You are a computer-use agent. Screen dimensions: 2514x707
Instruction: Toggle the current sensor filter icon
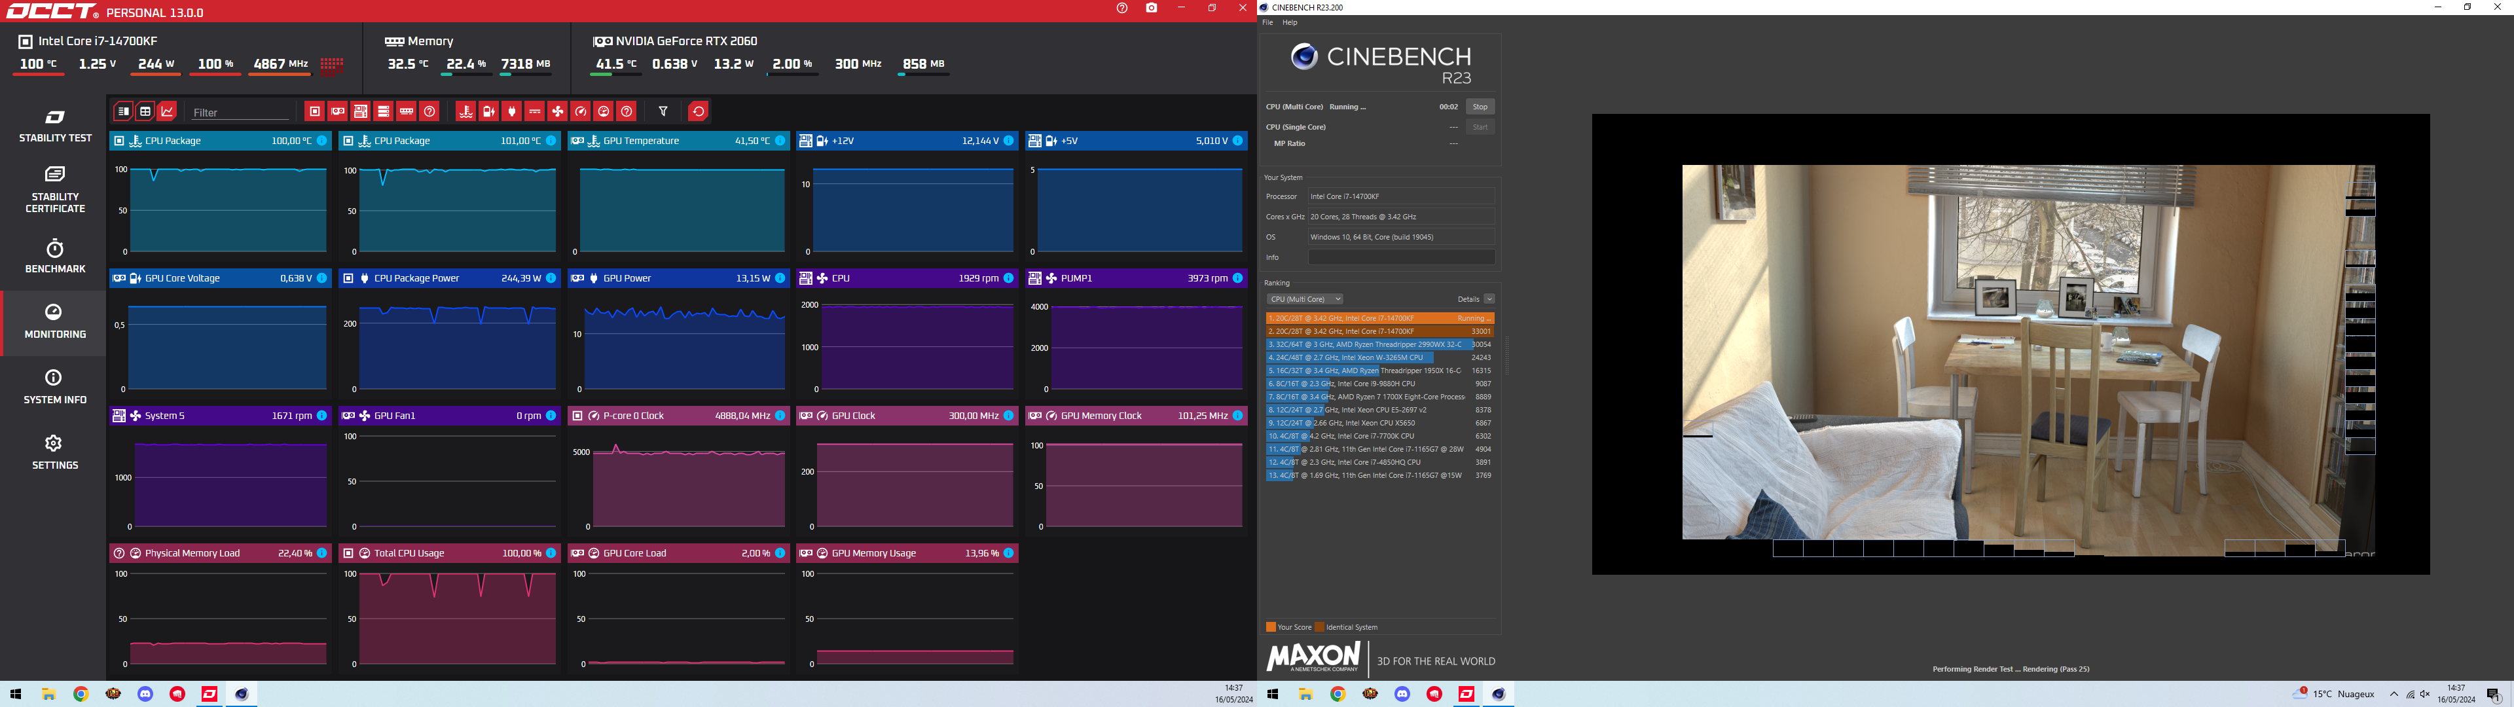535,111
